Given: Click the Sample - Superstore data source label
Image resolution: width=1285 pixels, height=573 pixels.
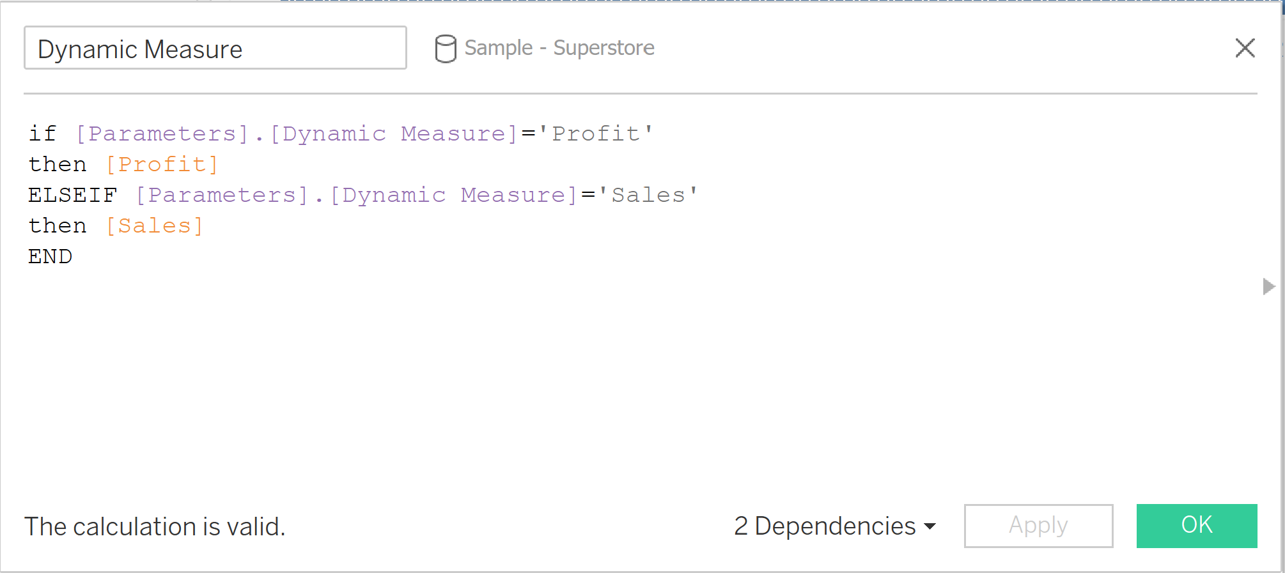Looking at the screenshot, I should pyautogui.click(x=559, y=48).
